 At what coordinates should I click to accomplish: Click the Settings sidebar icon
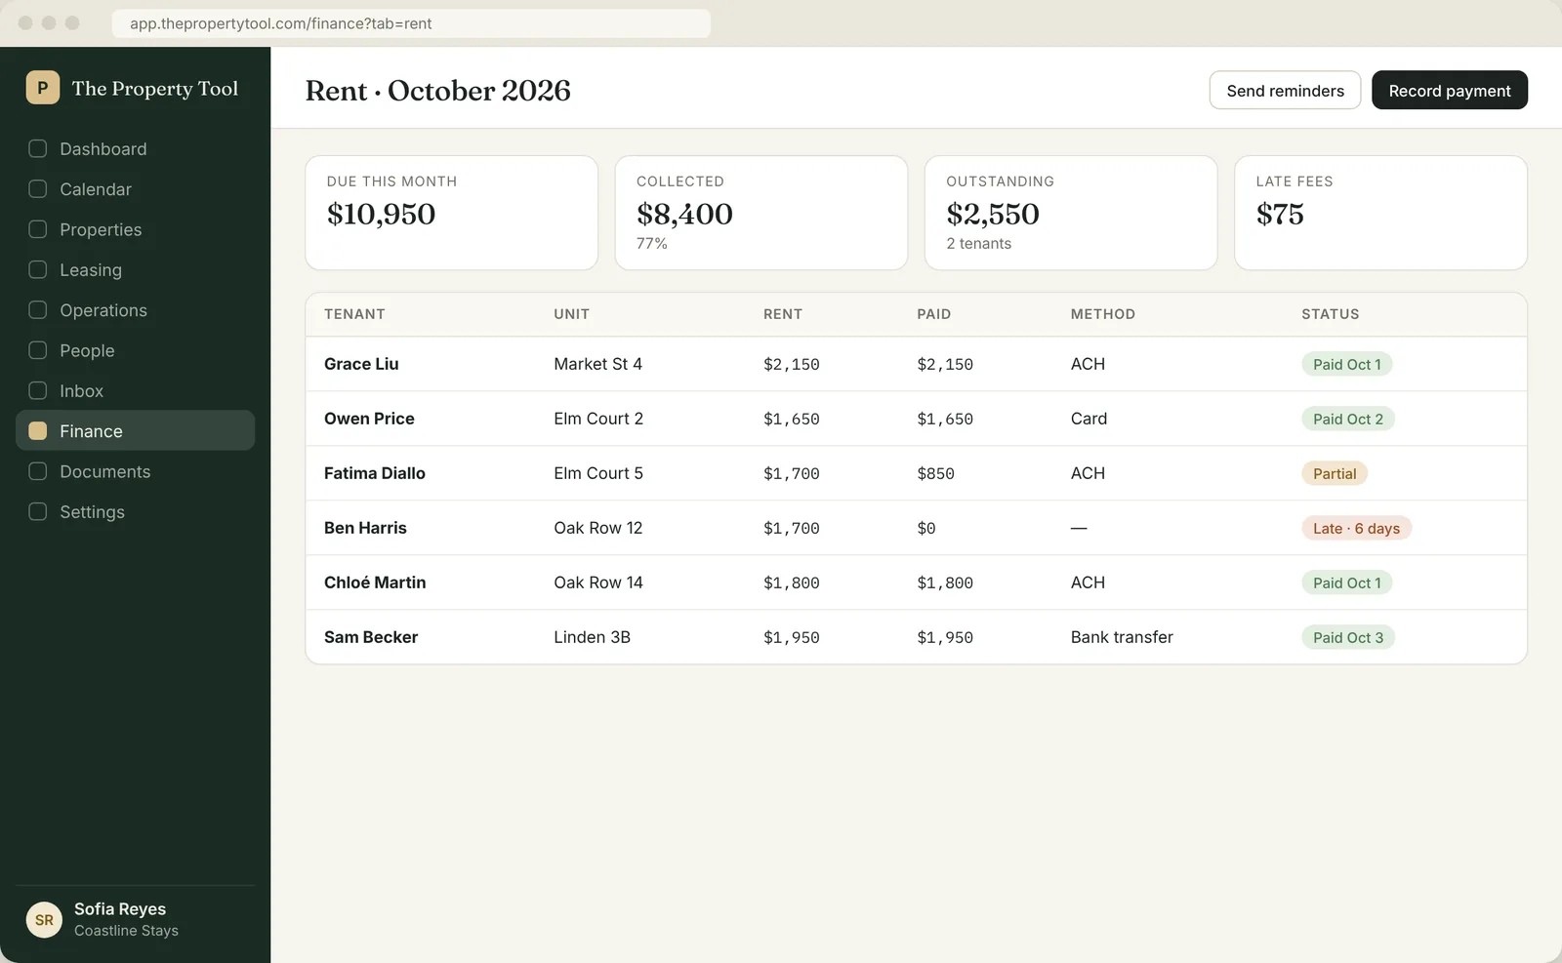tap(38, 511)
